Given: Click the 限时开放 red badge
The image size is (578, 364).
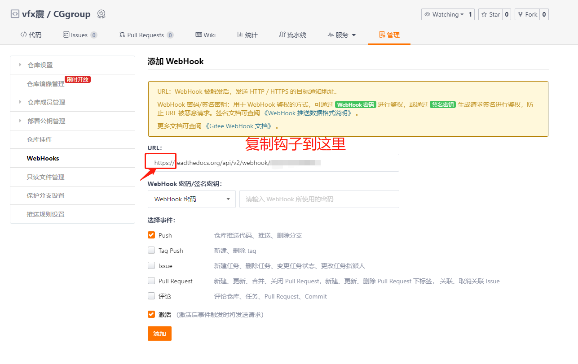Looking at the screenshot, I should tap(78, 79).
